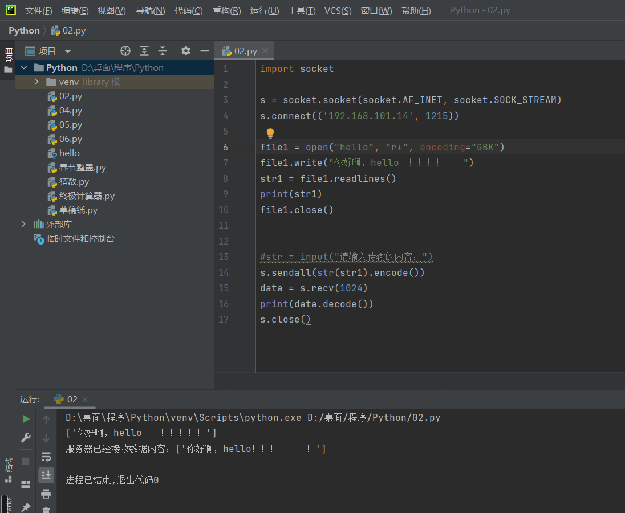625x513 pixels.
Task: Close the 02 run tab
Action: coord(85,400)
